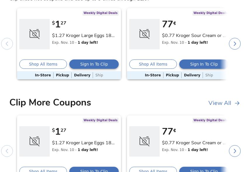The height and width of the screenshot is (172, 250).
Task: Open top $1.27 Kroger Large Eggs title
Action: point(83,36)
